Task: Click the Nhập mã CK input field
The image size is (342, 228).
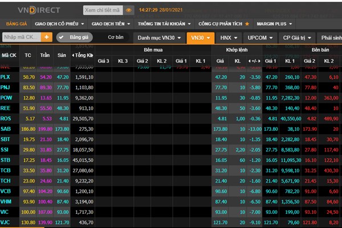Action: click(x=21, y=38)
